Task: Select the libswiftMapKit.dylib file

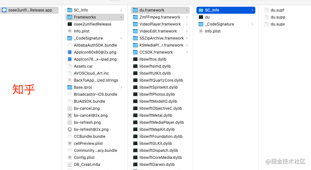Action: pos(160,129)
